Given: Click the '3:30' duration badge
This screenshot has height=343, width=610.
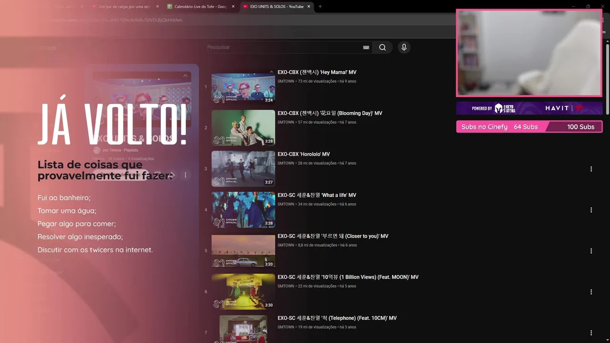Looking at the screenshot, I should click(269, 305).
